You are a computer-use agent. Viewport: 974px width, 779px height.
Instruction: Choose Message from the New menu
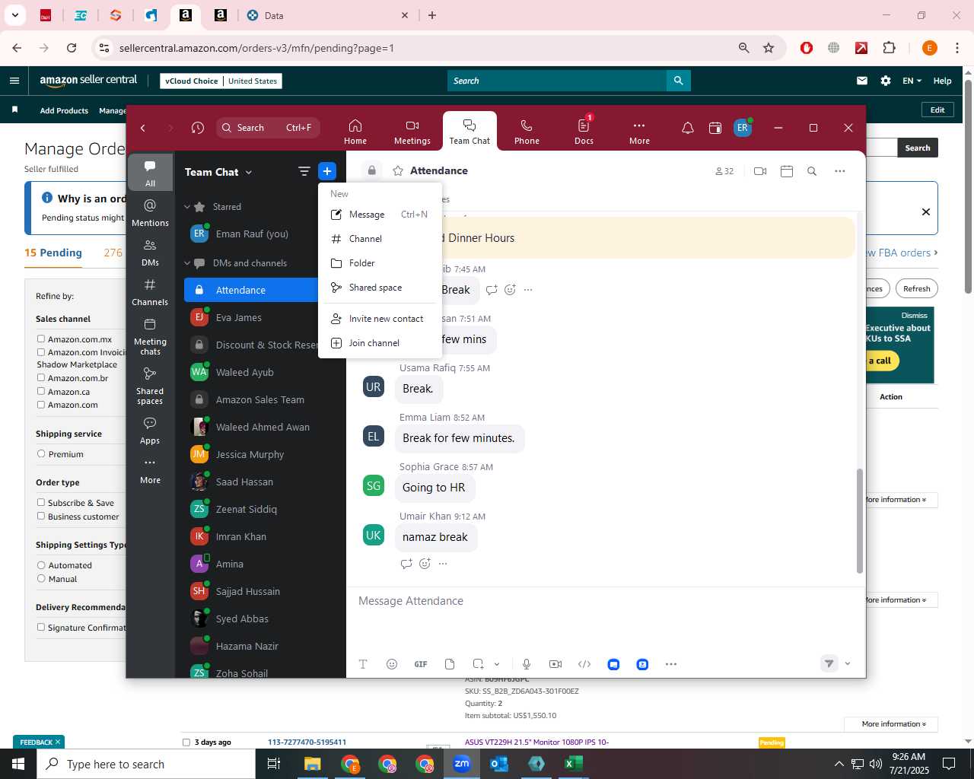[380, 215]
